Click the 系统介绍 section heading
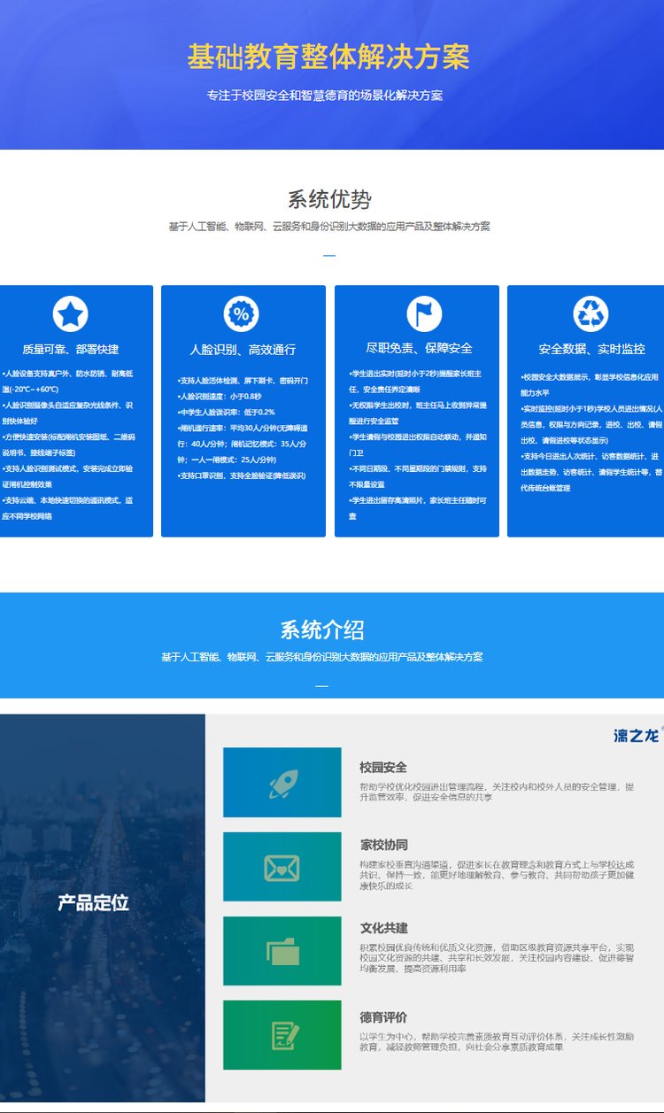Image resolution: width=664 pixels, height=1113 pixels. tap(322, 630)
